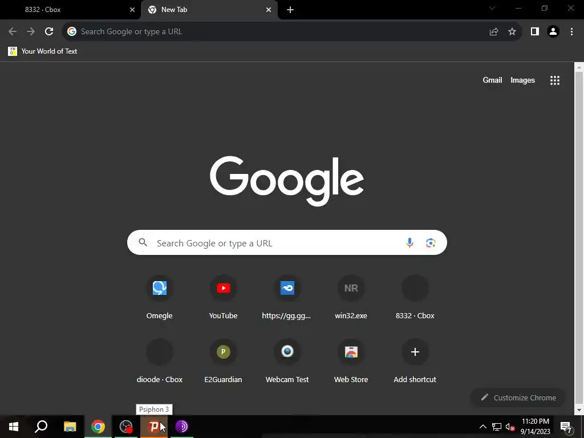The height and width of the screenshot is (438, 584).
Task: Click the Customize Chrome button
Action: click(518, 398)
